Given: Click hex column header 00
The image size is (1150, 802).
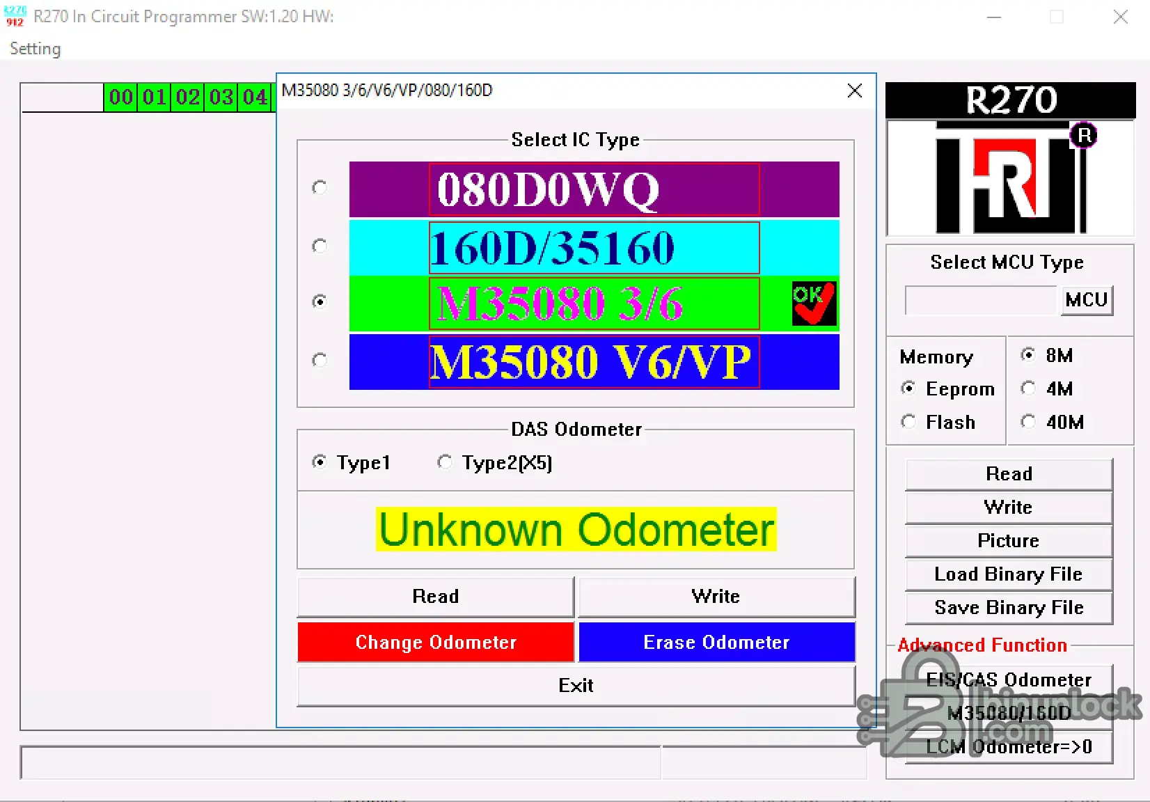Looking at the screenshot, I should (x=121, y=97).
